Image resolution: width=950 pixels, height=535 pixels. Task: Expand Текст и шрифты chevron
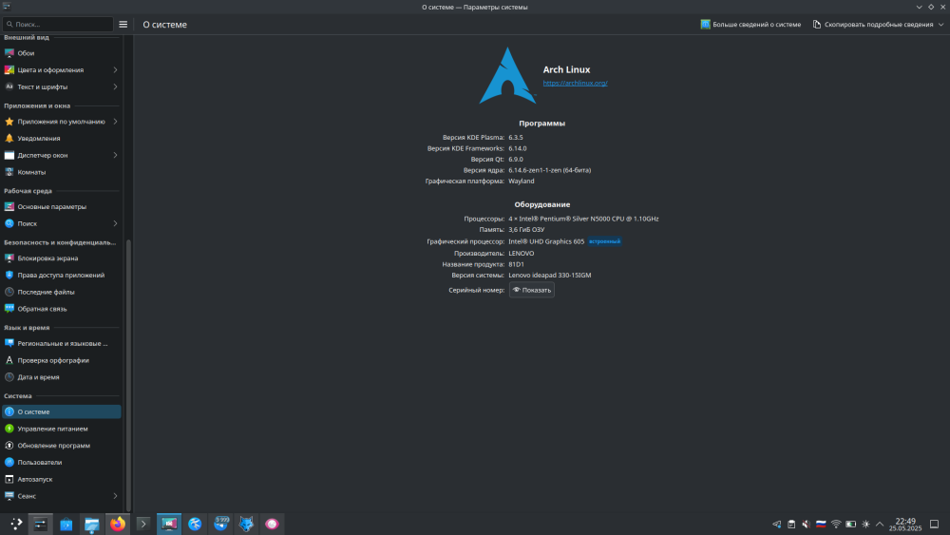(x=115, y=87)
